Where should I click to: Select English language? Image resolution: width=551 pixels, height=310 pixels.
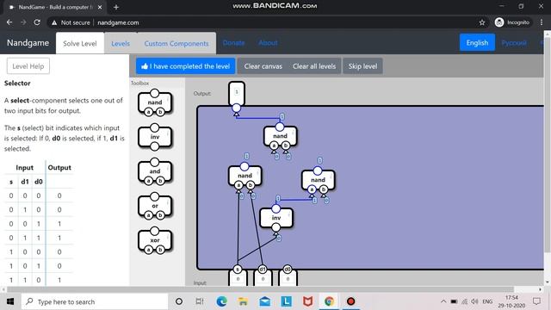(x=477, y=42)
